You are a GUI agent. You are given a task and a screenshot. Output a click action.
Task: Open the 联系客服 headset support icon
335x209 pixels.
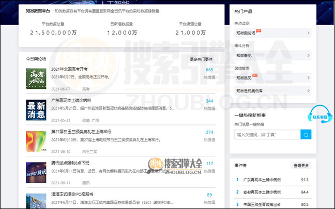pos(320,115)
